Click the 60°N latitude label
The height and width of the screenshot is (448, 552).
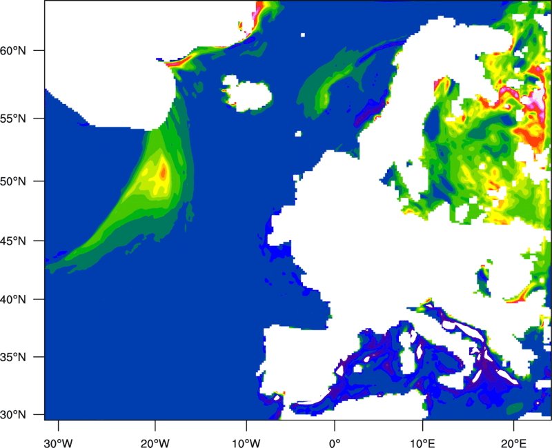click(x=13, y=50)
